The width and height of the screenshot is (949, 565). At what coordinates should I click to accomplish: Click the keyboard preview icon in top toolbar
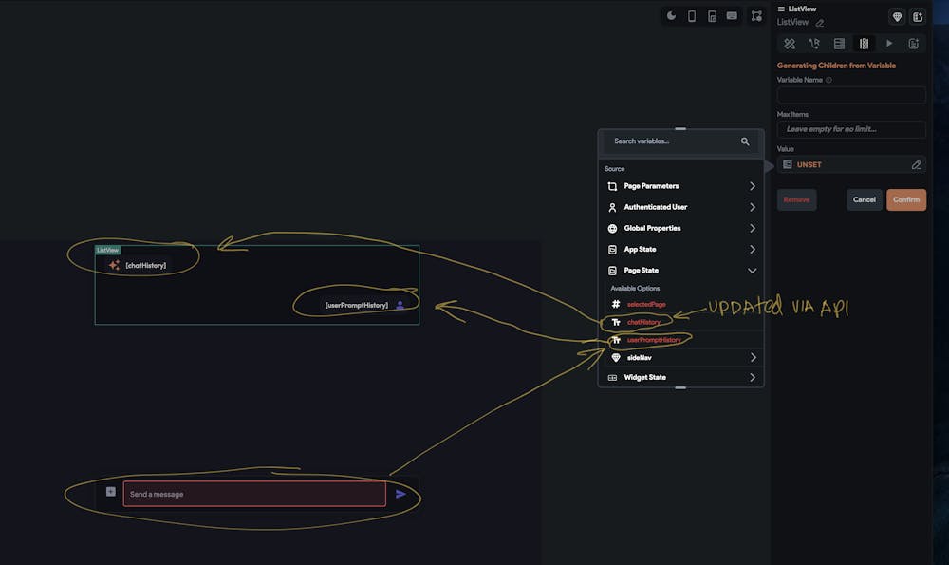coord(732,16)
